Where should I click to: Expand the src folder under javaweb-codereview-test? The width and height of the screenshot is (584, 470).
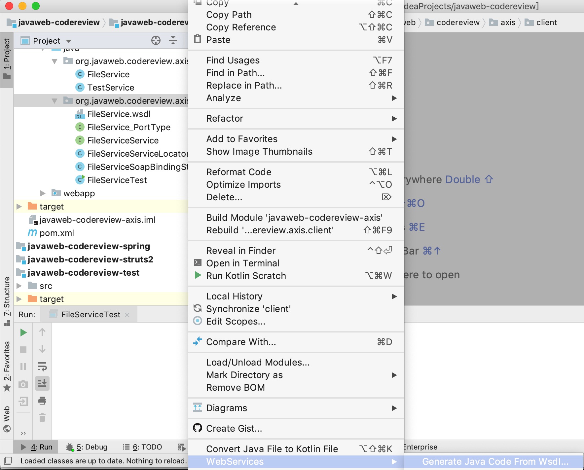tap(19, 286)
